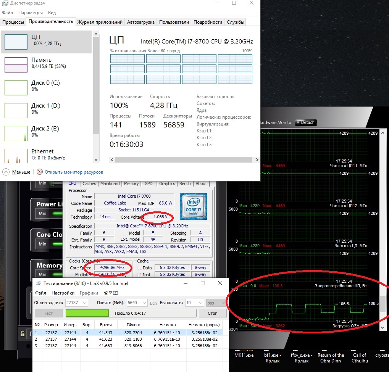
Task: Click the LinX test progress bar
Action: point(131,313)
